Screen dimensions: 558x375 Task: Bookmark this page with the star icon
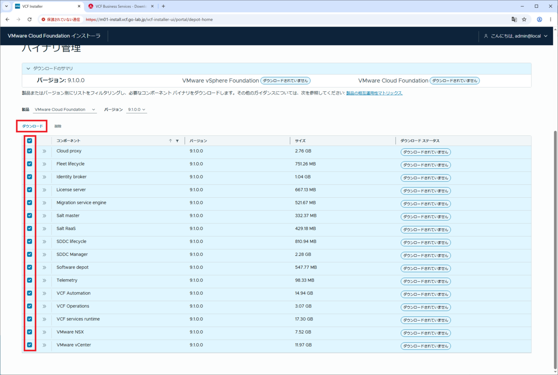point(524,20)
